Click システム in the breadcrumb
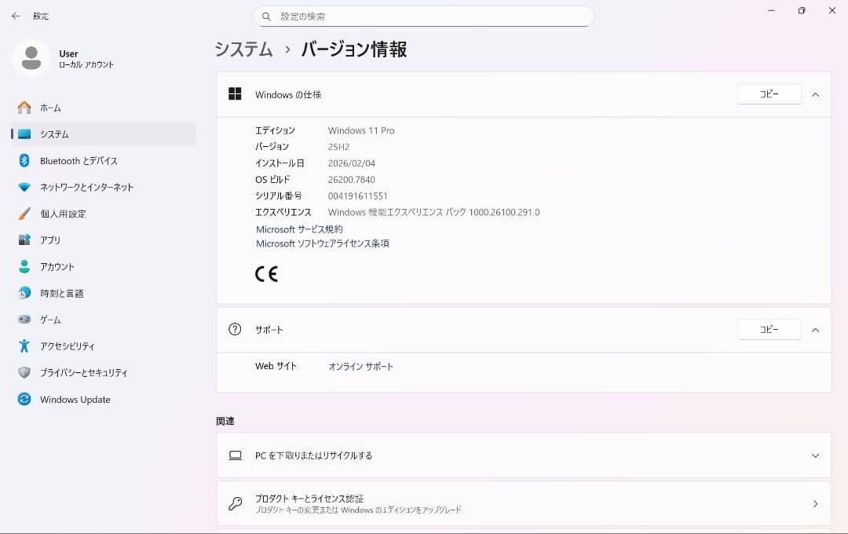Screen dimensions: 848x534 (244, 49)
